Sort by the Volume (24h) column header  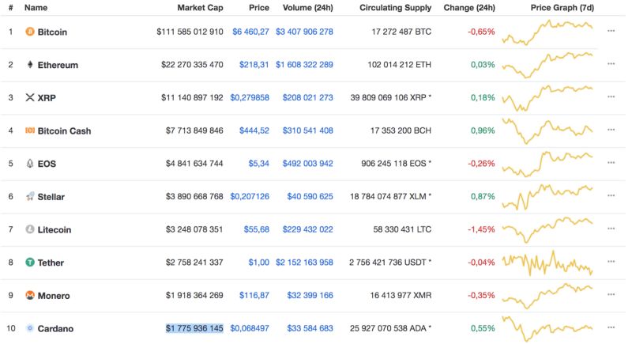pos(307,8)
